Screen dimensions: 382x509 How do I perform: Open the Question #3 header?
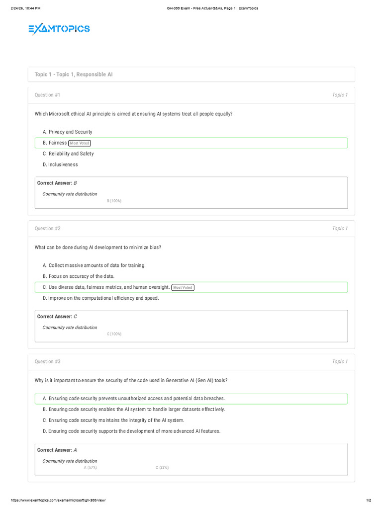point(47,362)
